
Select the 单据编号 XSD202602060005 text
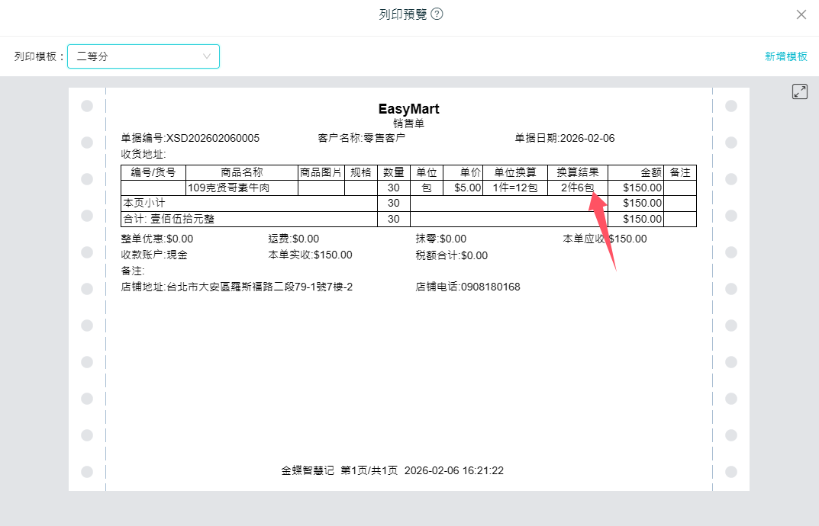(x=190, y=138)
